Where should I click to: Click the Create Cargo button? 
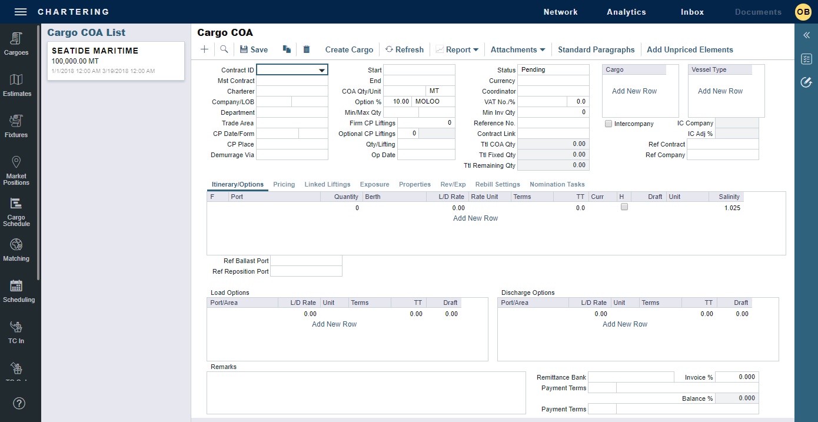[x=349, y=50]
